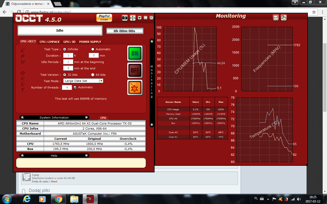This screenshot has width=327, height=204.
Task: Switch to the GPU : 3D tab
Action: pos(69,42)
